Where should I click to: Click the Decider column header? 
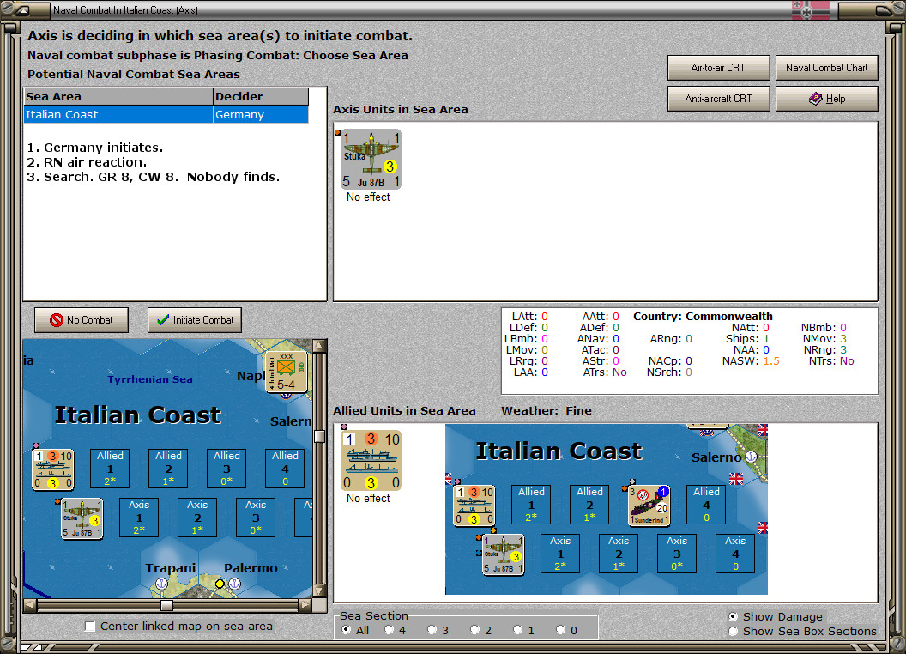pyautogui.click(x=261, y=97)
